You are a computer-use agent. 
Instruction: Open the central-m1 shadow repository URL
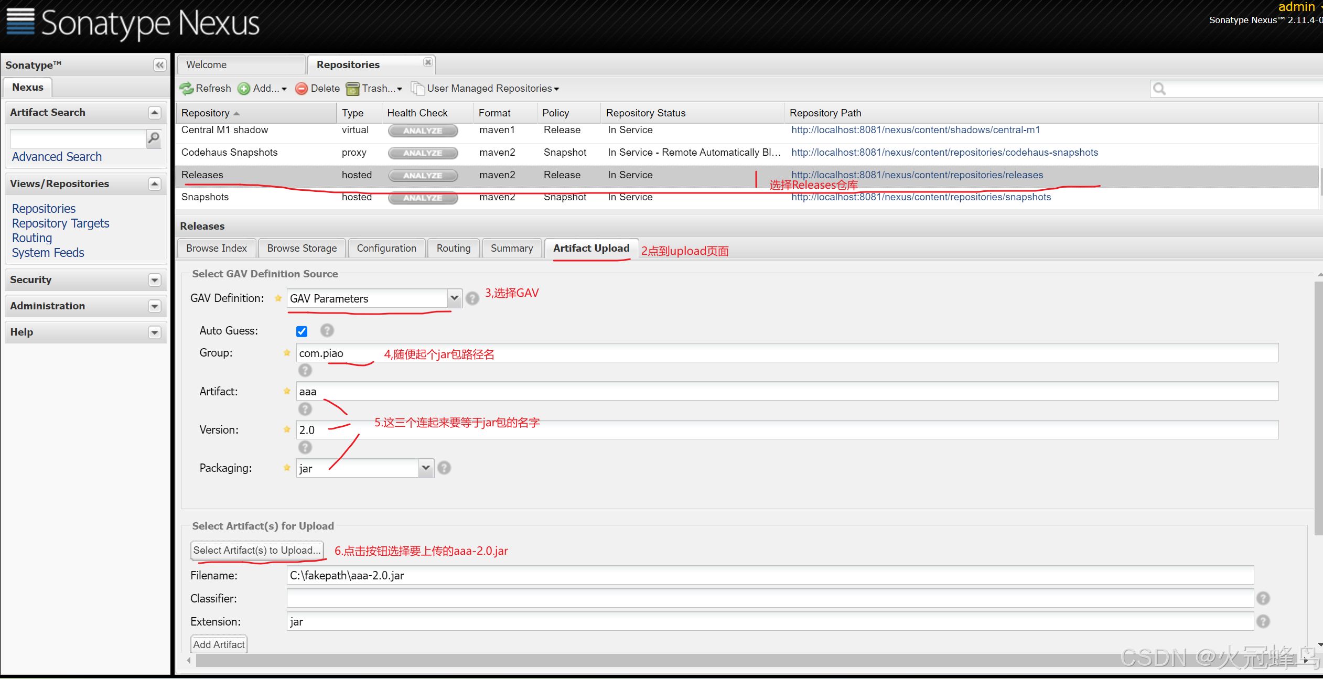click(916, 130)
